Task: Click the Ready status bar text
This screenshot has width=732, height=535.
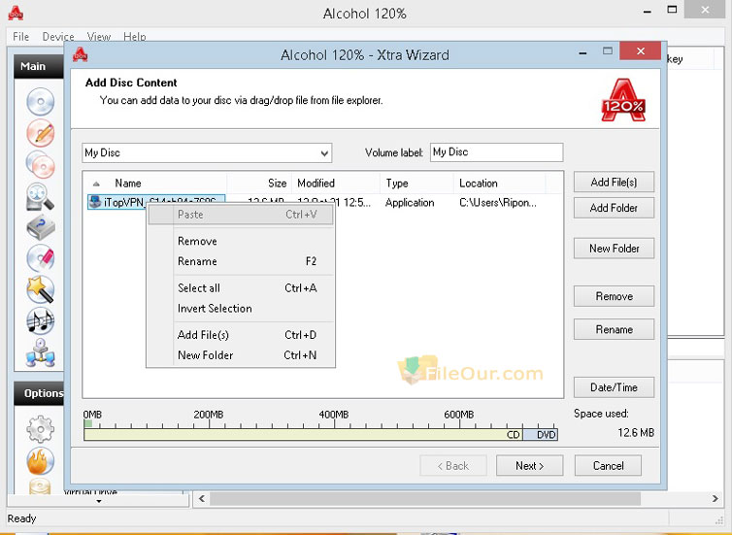Action: point(21,518)
